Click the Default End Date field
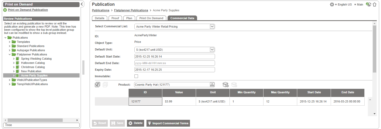The width and height of the screenshot is (381, 129). point(175,63)
